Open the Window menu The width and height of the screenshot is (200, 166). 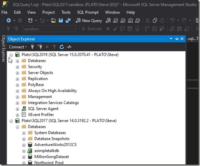[x=112, y=12]
